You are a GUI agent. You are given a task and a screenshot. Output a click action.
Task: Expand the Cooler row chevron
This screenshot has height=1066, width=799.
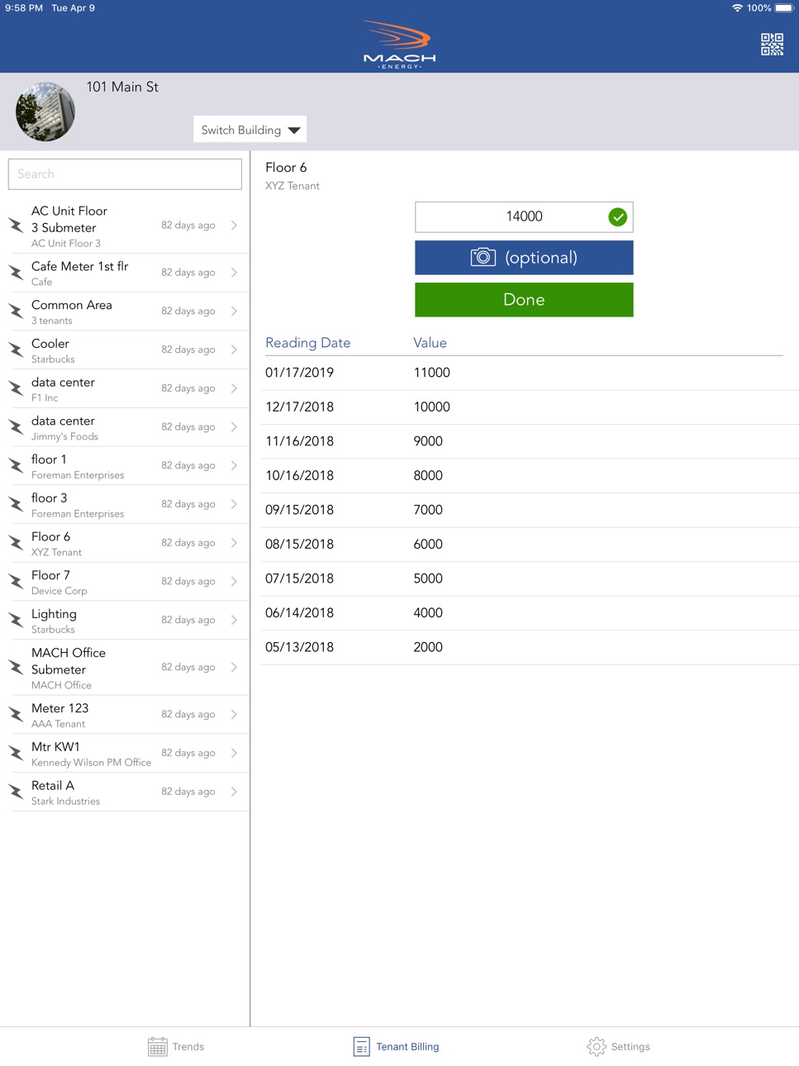(x=235, y=350)
